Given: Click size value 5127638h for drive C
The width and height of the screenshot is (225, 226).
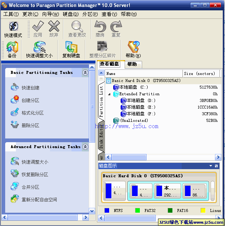Looking at the screenshot, I should 208,87.
